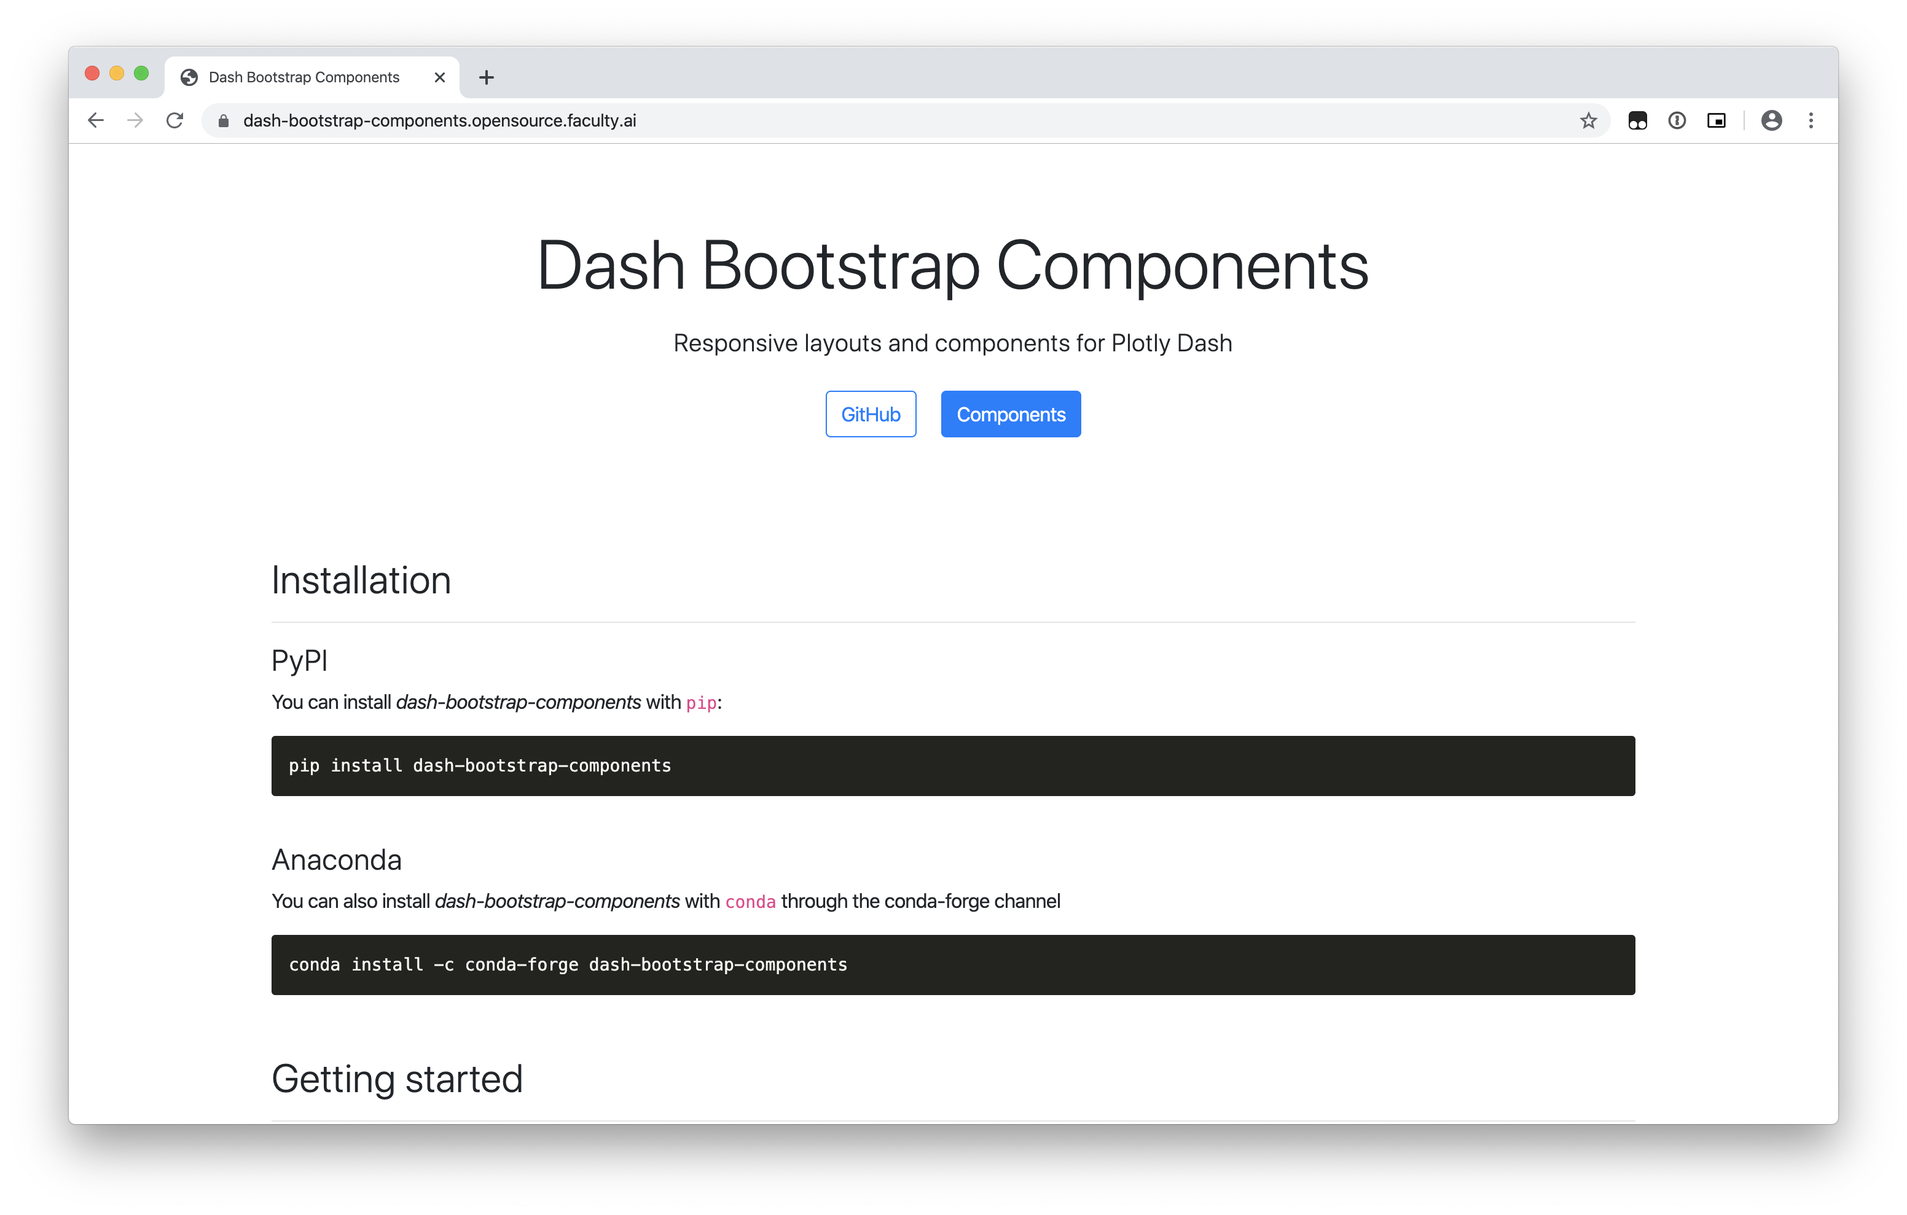
Task: Reload the current page
Action: click(175, 120)
